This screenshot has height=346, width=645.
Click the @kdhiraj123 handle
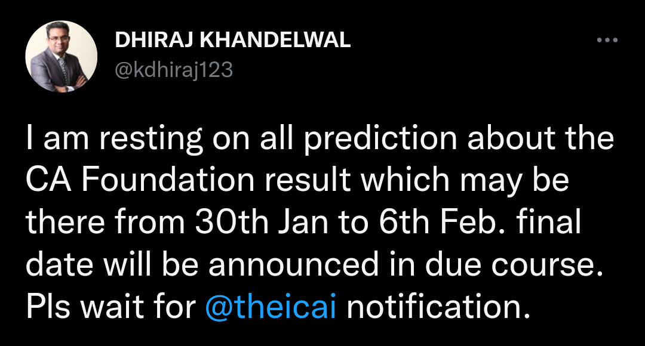[173, 71]
